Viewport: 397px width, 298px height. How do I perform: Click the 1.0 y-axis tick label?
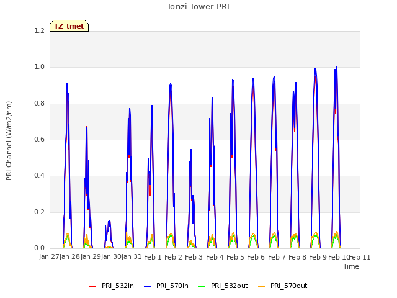[x=40, y=67]
